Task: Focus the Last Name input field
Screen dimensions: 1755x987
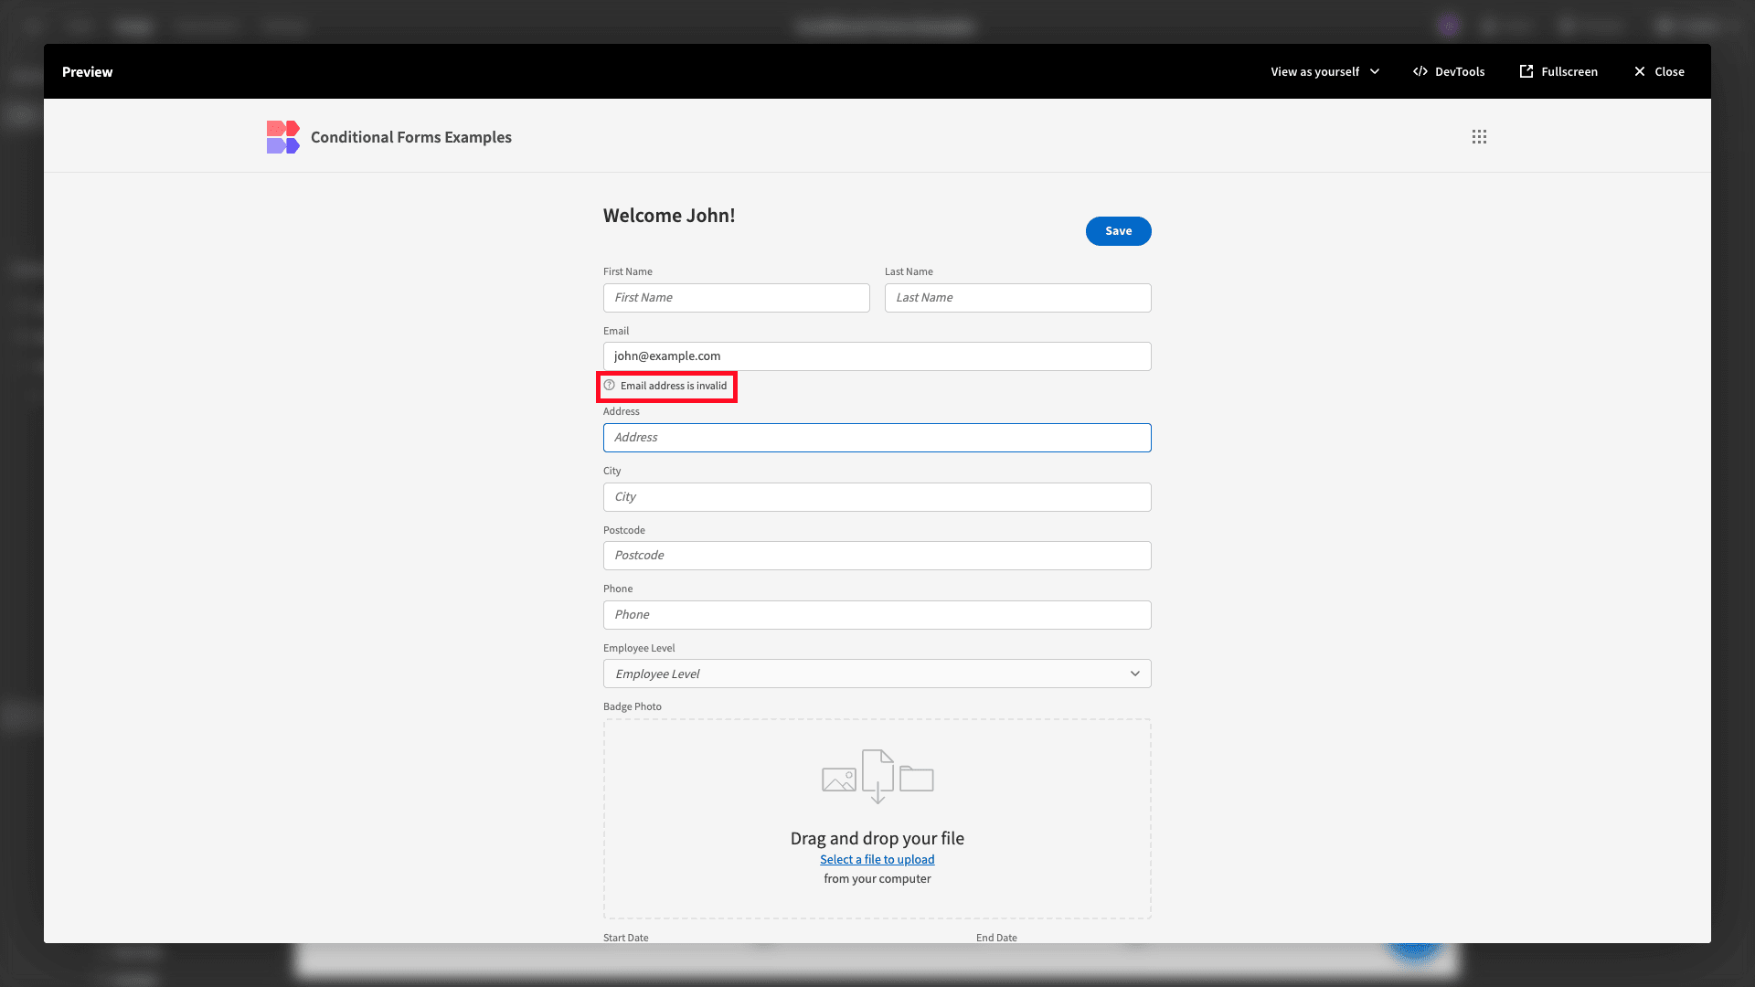Action: point(1018,298)
